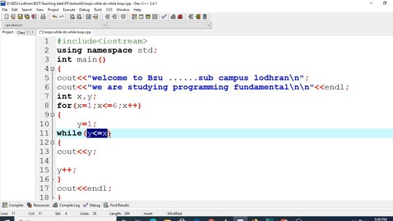
Task: Click the 'cout<<y;' statement on line 13
Action: click(x=77, y=152)
